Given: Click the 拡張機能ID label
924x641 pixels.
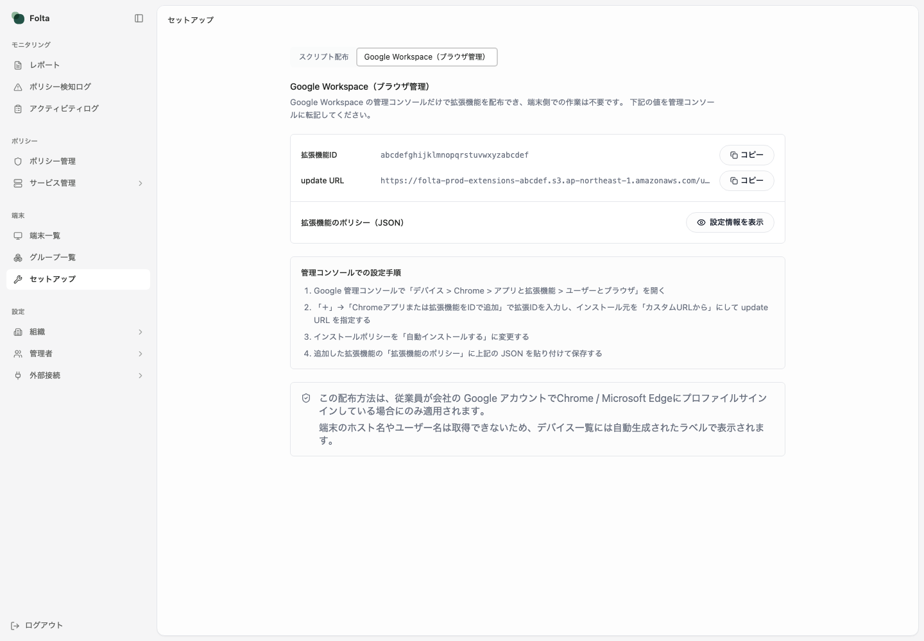Looking at the screenshot, I should click(319, 155).
